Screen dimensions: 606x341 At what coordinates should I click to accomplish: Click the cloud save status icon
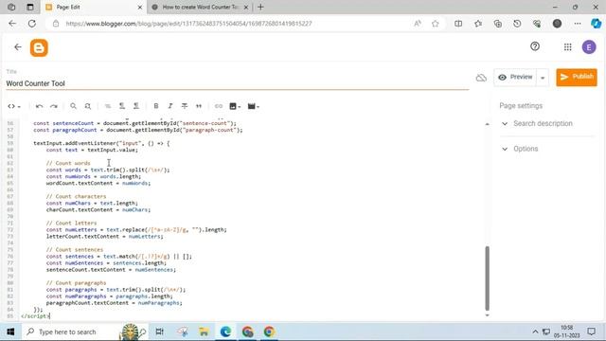pos(481,78)
